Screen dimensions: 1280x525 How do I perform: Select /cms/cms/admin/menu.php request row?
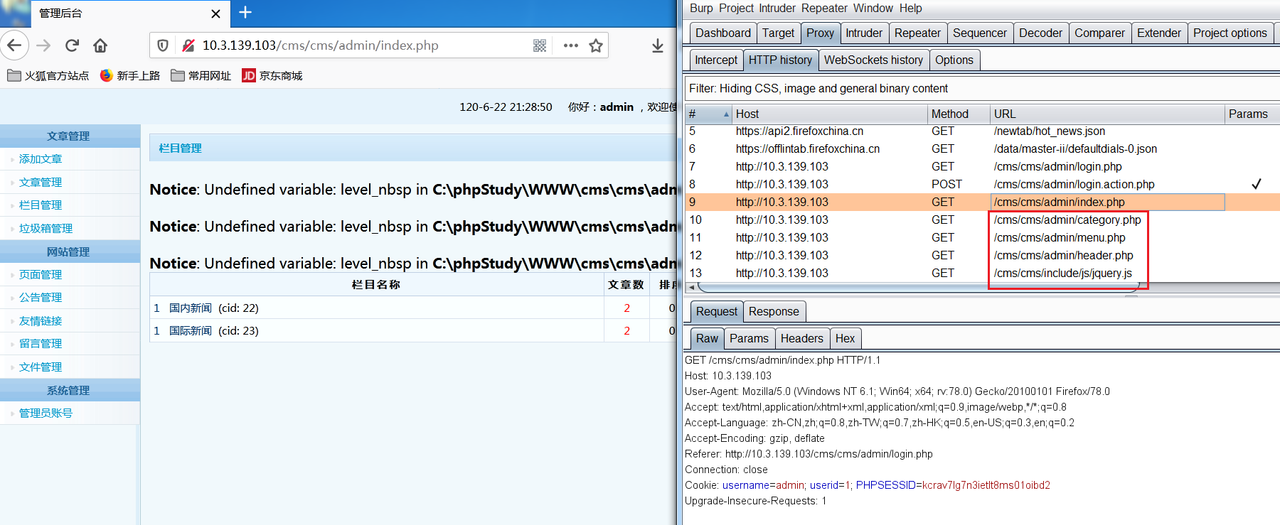tap(982, 238)
